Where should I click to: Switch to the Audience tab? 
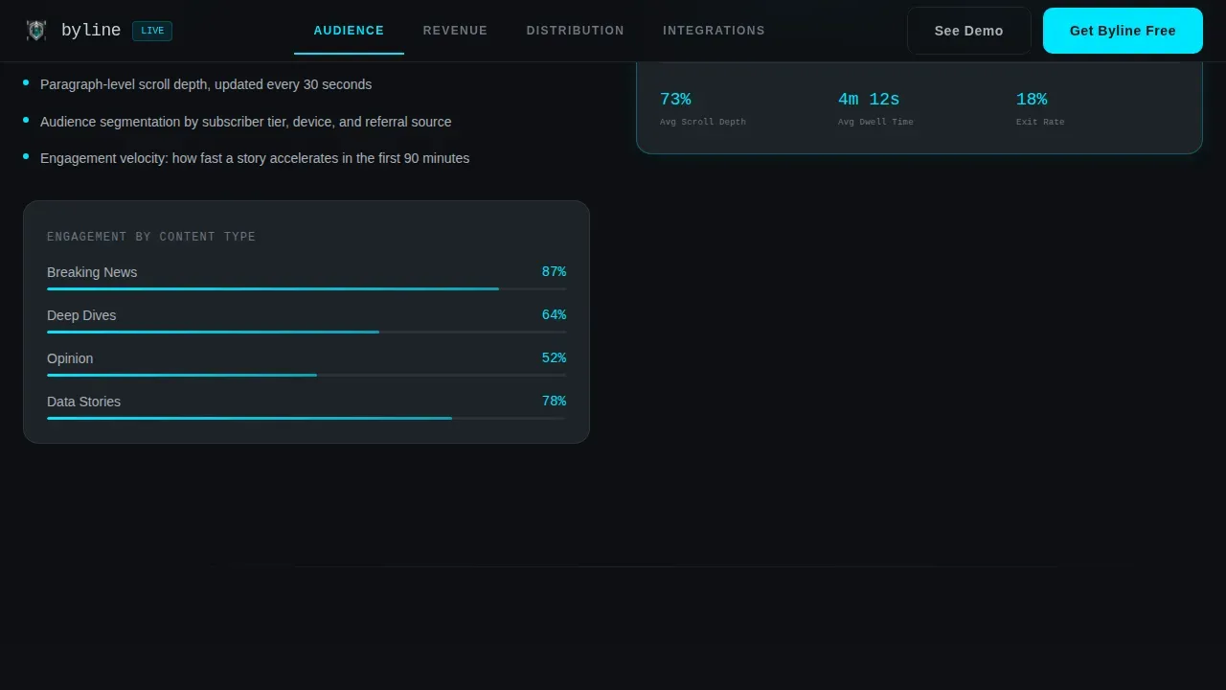349,31
